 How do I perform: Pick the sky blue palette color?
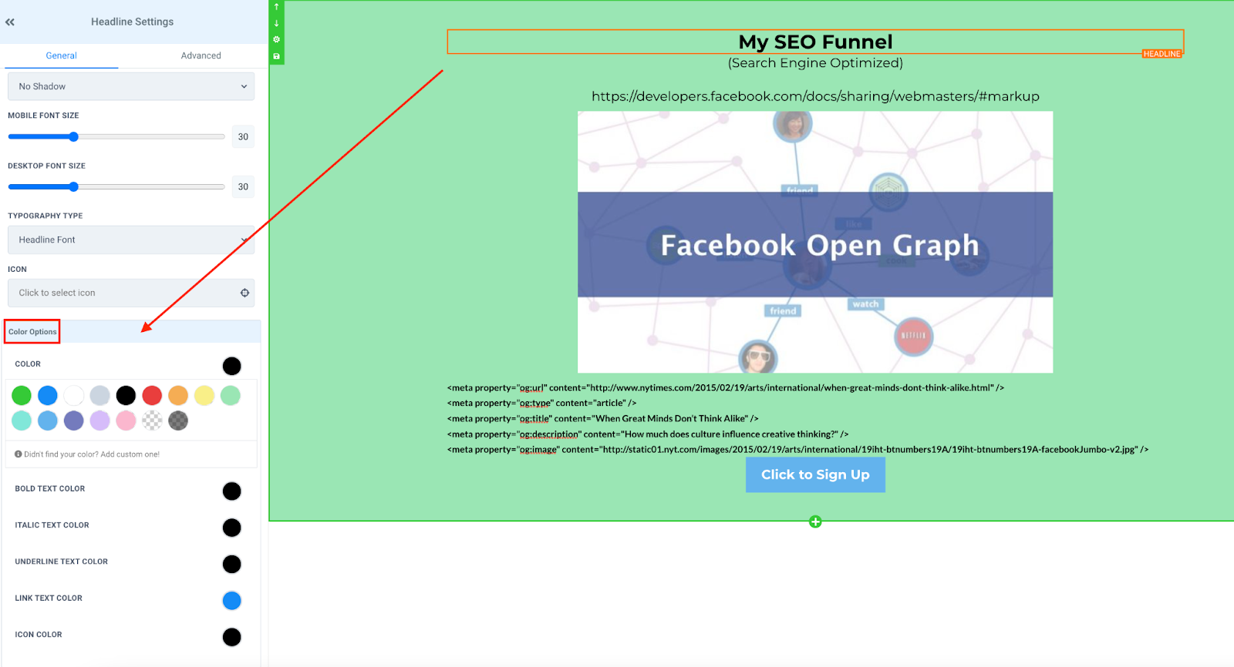tap(48, 421)
